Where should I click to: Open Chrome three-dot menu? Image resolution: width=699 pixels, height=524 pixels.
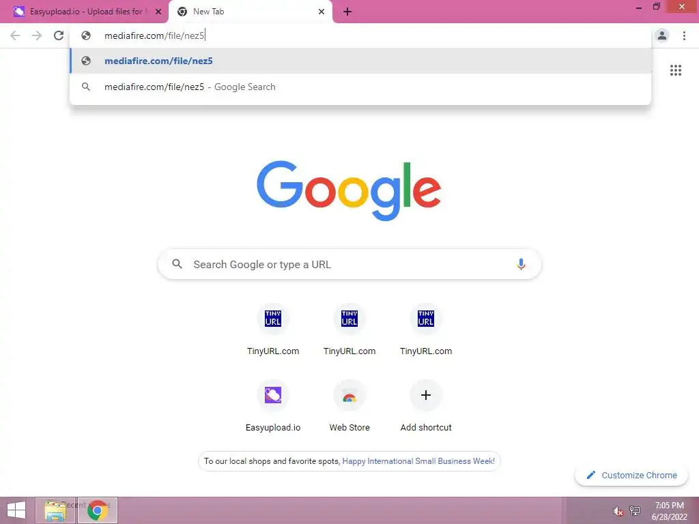click(x=684, y=35)
